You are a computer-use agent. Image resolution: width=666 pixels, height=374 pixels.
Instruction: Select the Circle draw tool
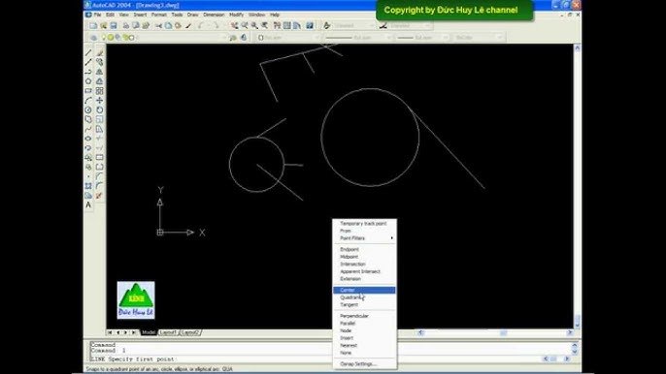88,109
